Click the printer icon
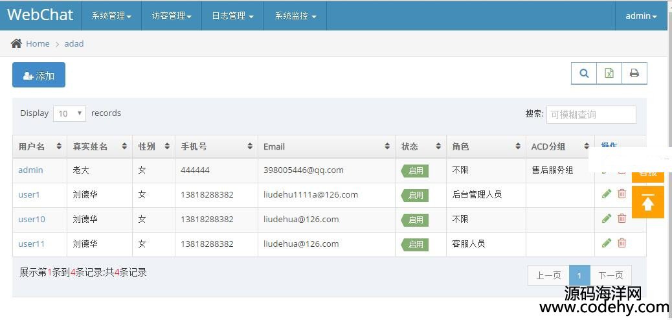The width and height of the screenshot is (672, 320). (634, 73)
